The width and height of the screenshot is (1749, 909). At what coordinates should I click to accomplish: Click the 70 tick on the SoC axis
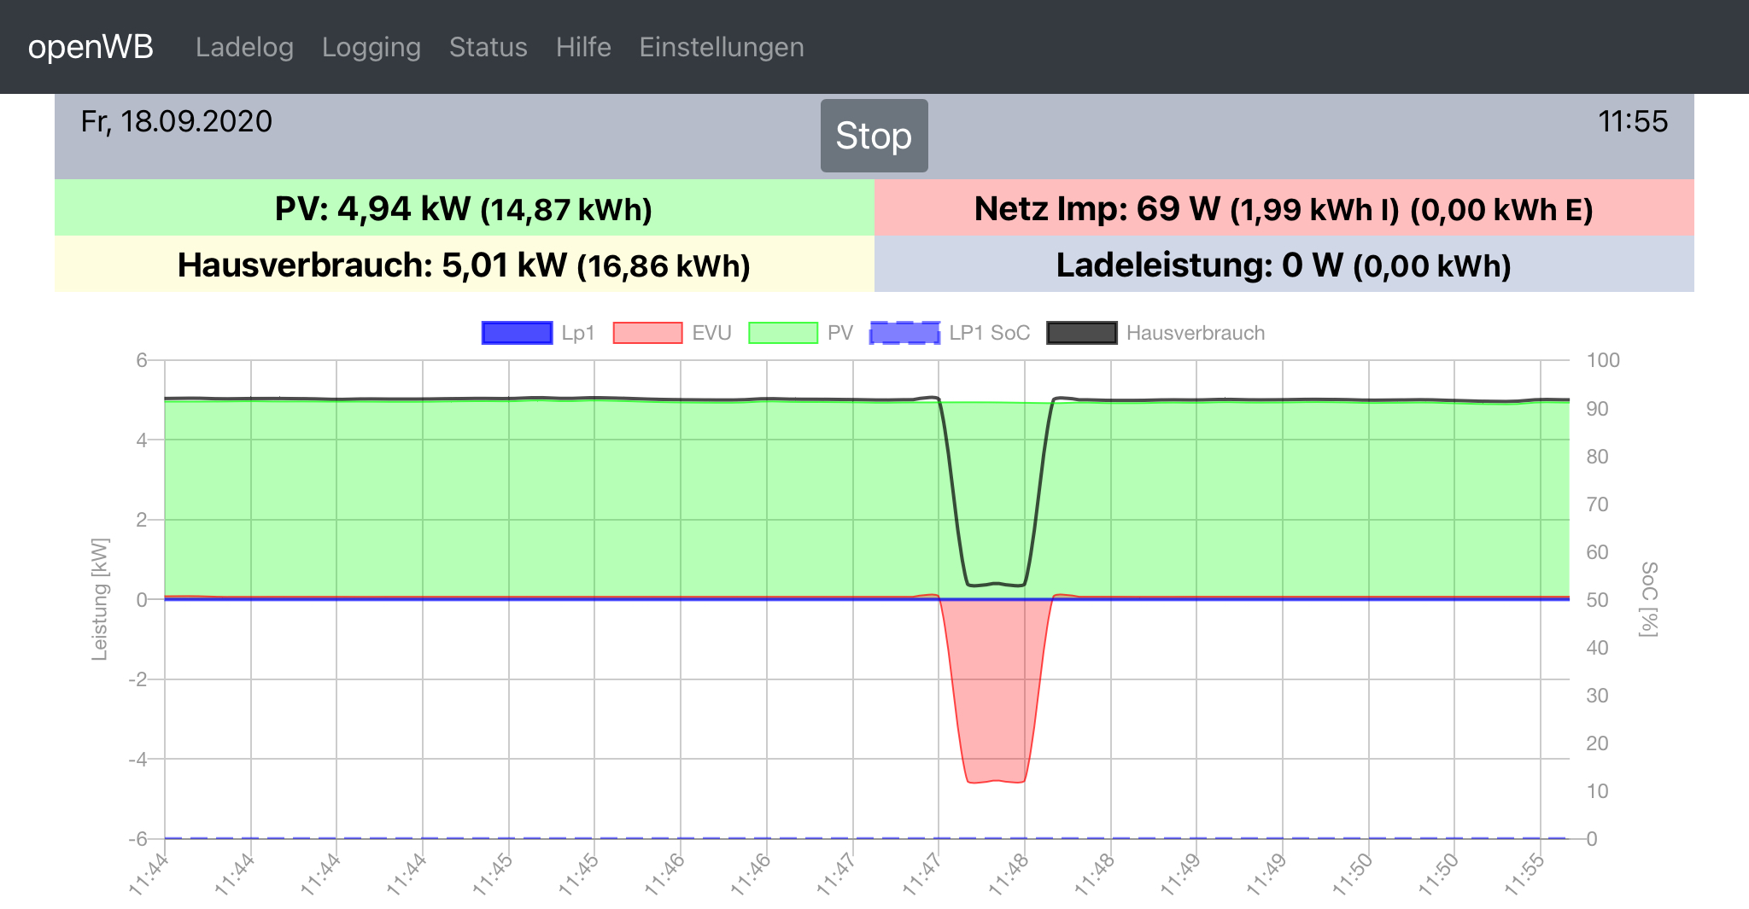[1598, 504]
